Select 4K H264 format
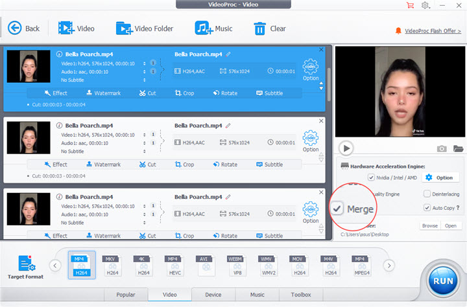 [144, 265]
